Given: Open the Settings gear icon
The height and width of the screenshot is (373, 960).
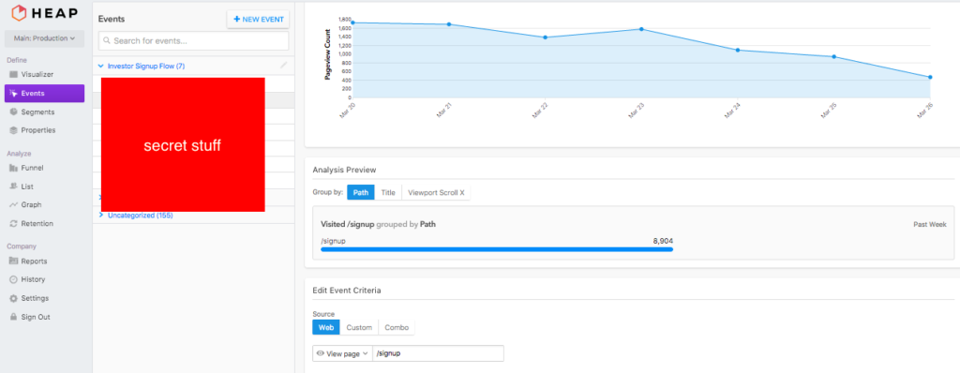Looking at the screenshot, I should tap(13, 298).
